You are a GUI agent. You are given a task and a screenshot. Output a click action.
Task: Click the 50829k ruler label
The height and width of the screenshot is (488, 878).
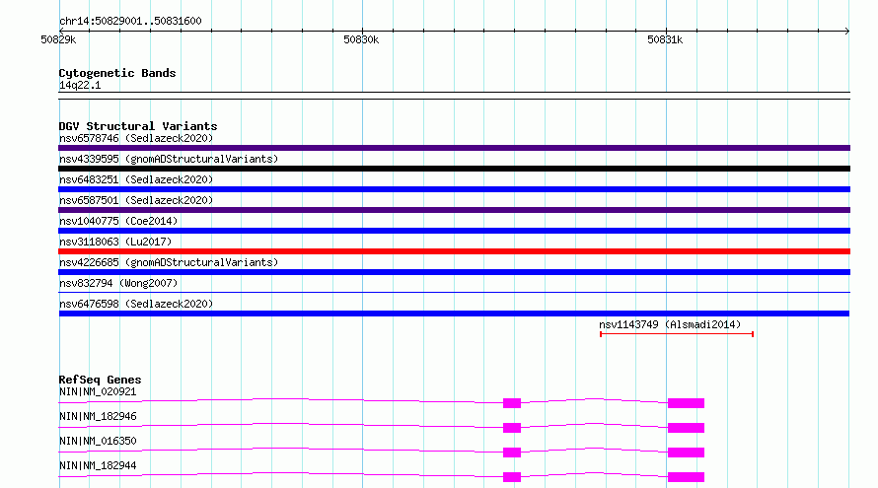[x=58, y=39]
